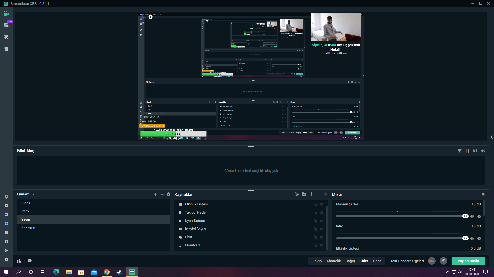Screen dimensions: 494x277
Task: Lock the Uyarı Kutusu source
Action: (315, 221)
